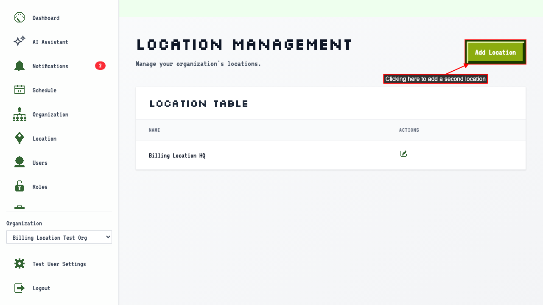Open the Schedule menu item
Viewport: 543px width, 305px height.
[59, 90]
